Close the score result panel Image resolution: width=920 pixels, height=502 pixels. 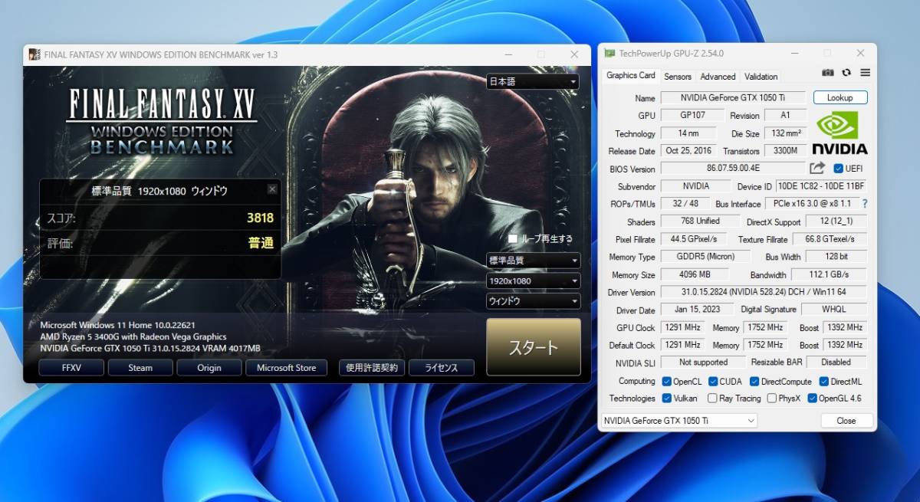click(x=272, y=189)
